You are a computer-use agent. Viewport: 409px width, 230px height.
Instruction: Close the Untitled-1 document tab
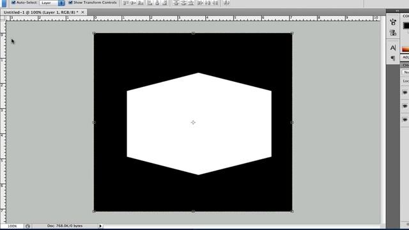tap(82, 12)
